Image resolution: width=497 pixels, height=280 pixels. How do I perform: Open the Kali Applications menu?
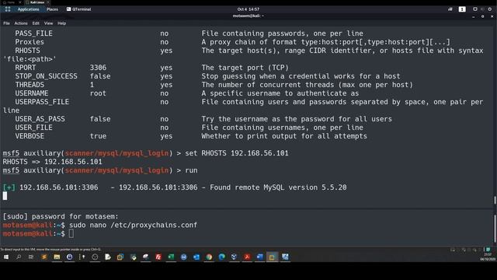[28, 9]
